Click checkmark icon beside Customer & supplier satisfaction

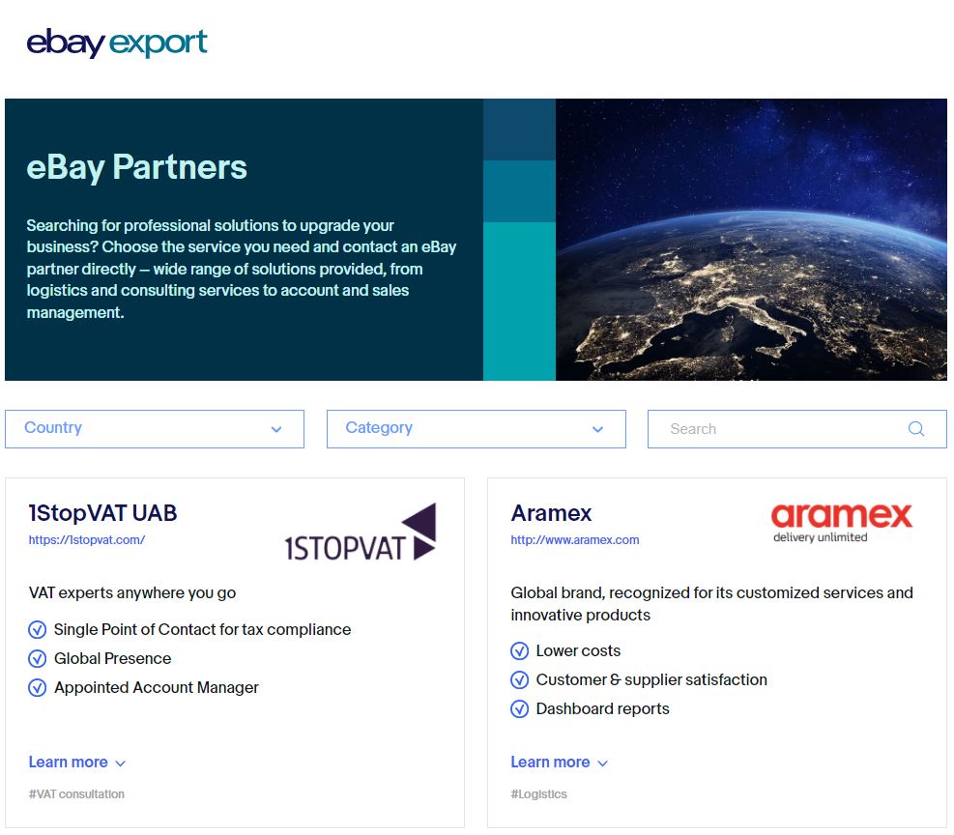point(519,680)
